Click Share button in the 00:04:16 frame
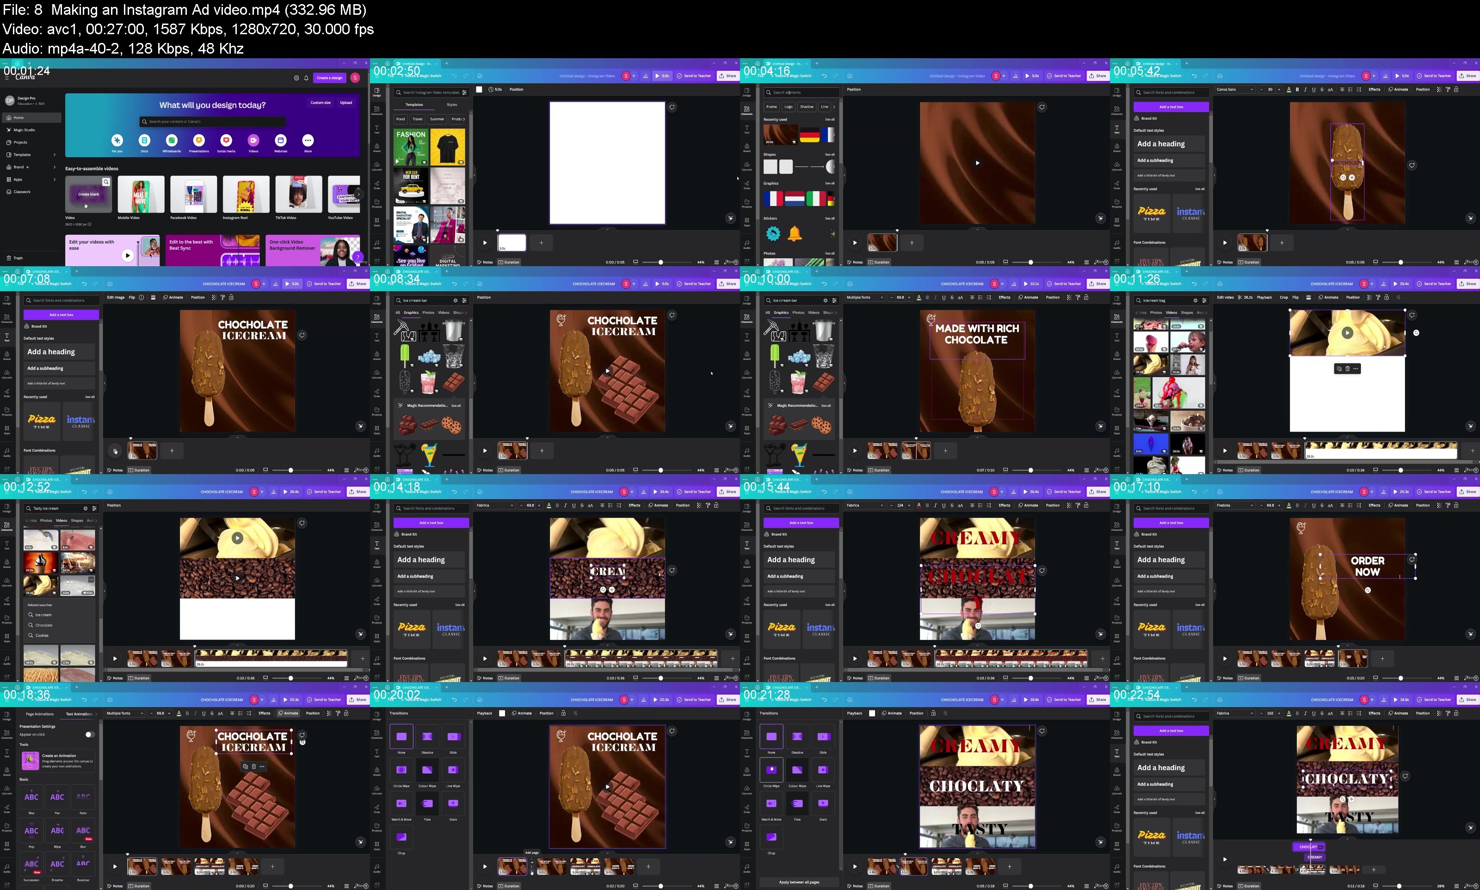 pyautogui.click(x=1098, y=76)
